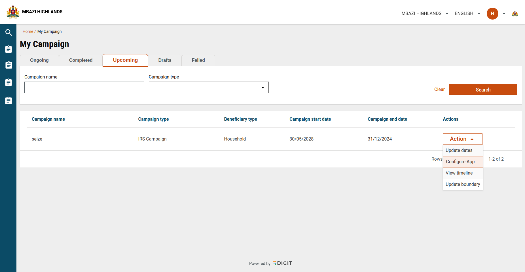
Task: Choose Update boundary from action menu
Action: (463, 184)
